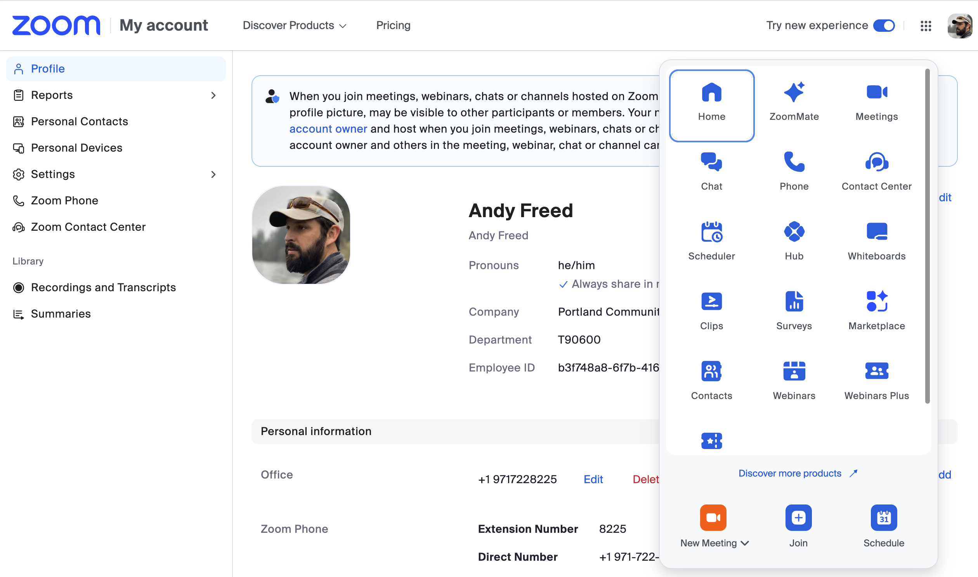Open Contacts from the apps grid

(711, 381)
